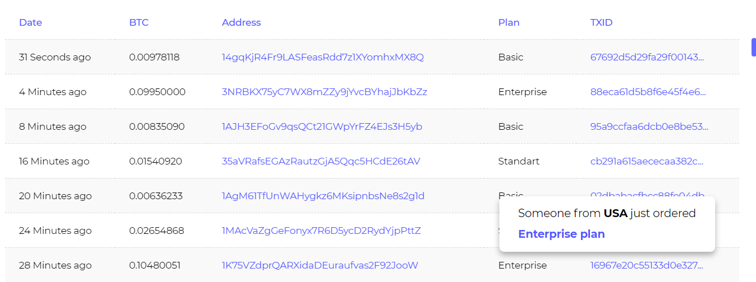
Task: Open TXID link starting cb291a615aec
Action: click(647, 161)
